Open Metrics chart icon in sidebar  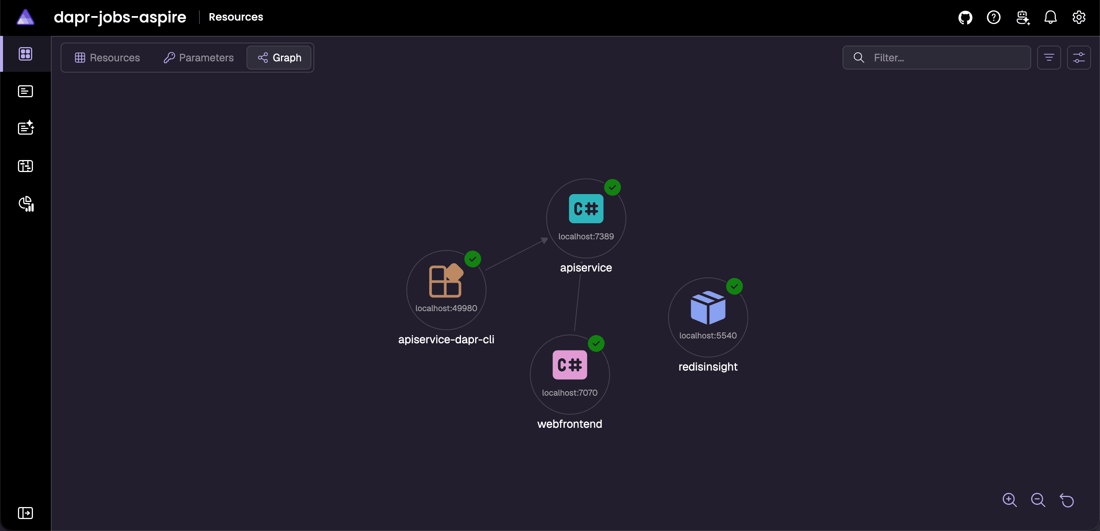coord(26,203)
